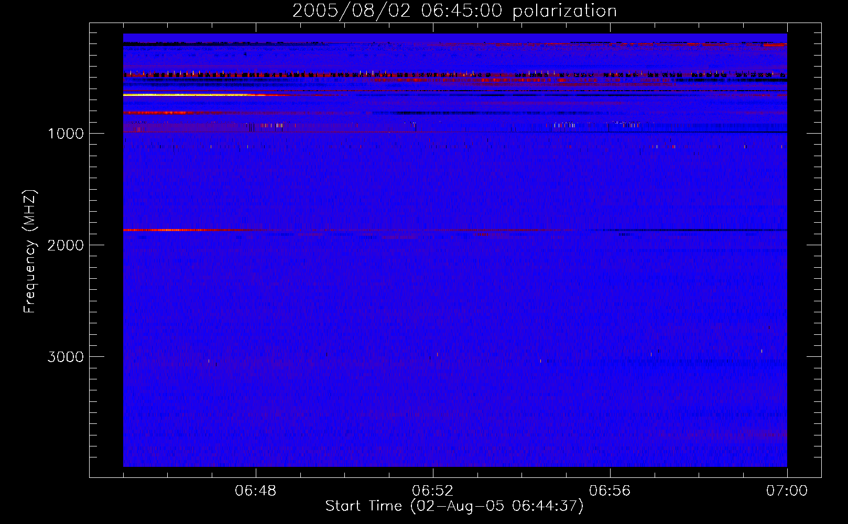Click the "06:48" time tick label
Screen dimensions: 848x524
(256, 491)
